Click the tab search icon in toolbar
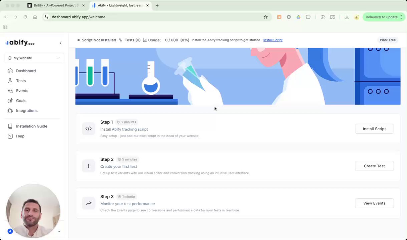Viewport: 407px width, 240px height. coord(332,17)
